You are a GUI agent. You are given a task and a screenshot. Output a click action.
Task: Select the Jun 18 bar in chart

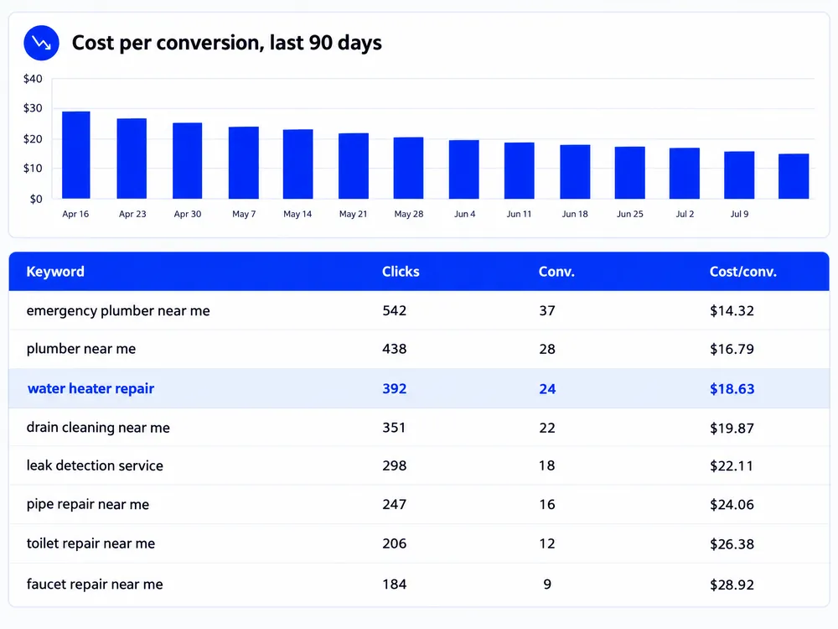coord(575,172)
